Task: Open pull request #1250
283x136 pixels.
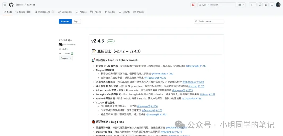Action: coord(200,82)
